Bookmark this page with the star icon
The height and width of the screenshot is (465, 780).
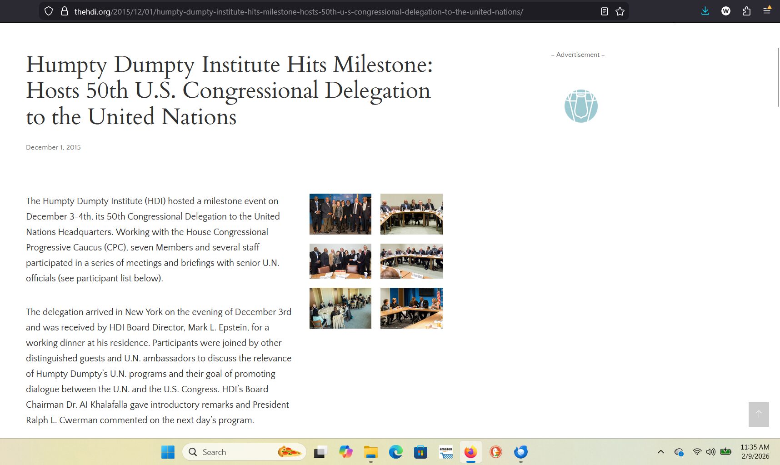click(x=620, y=11)
